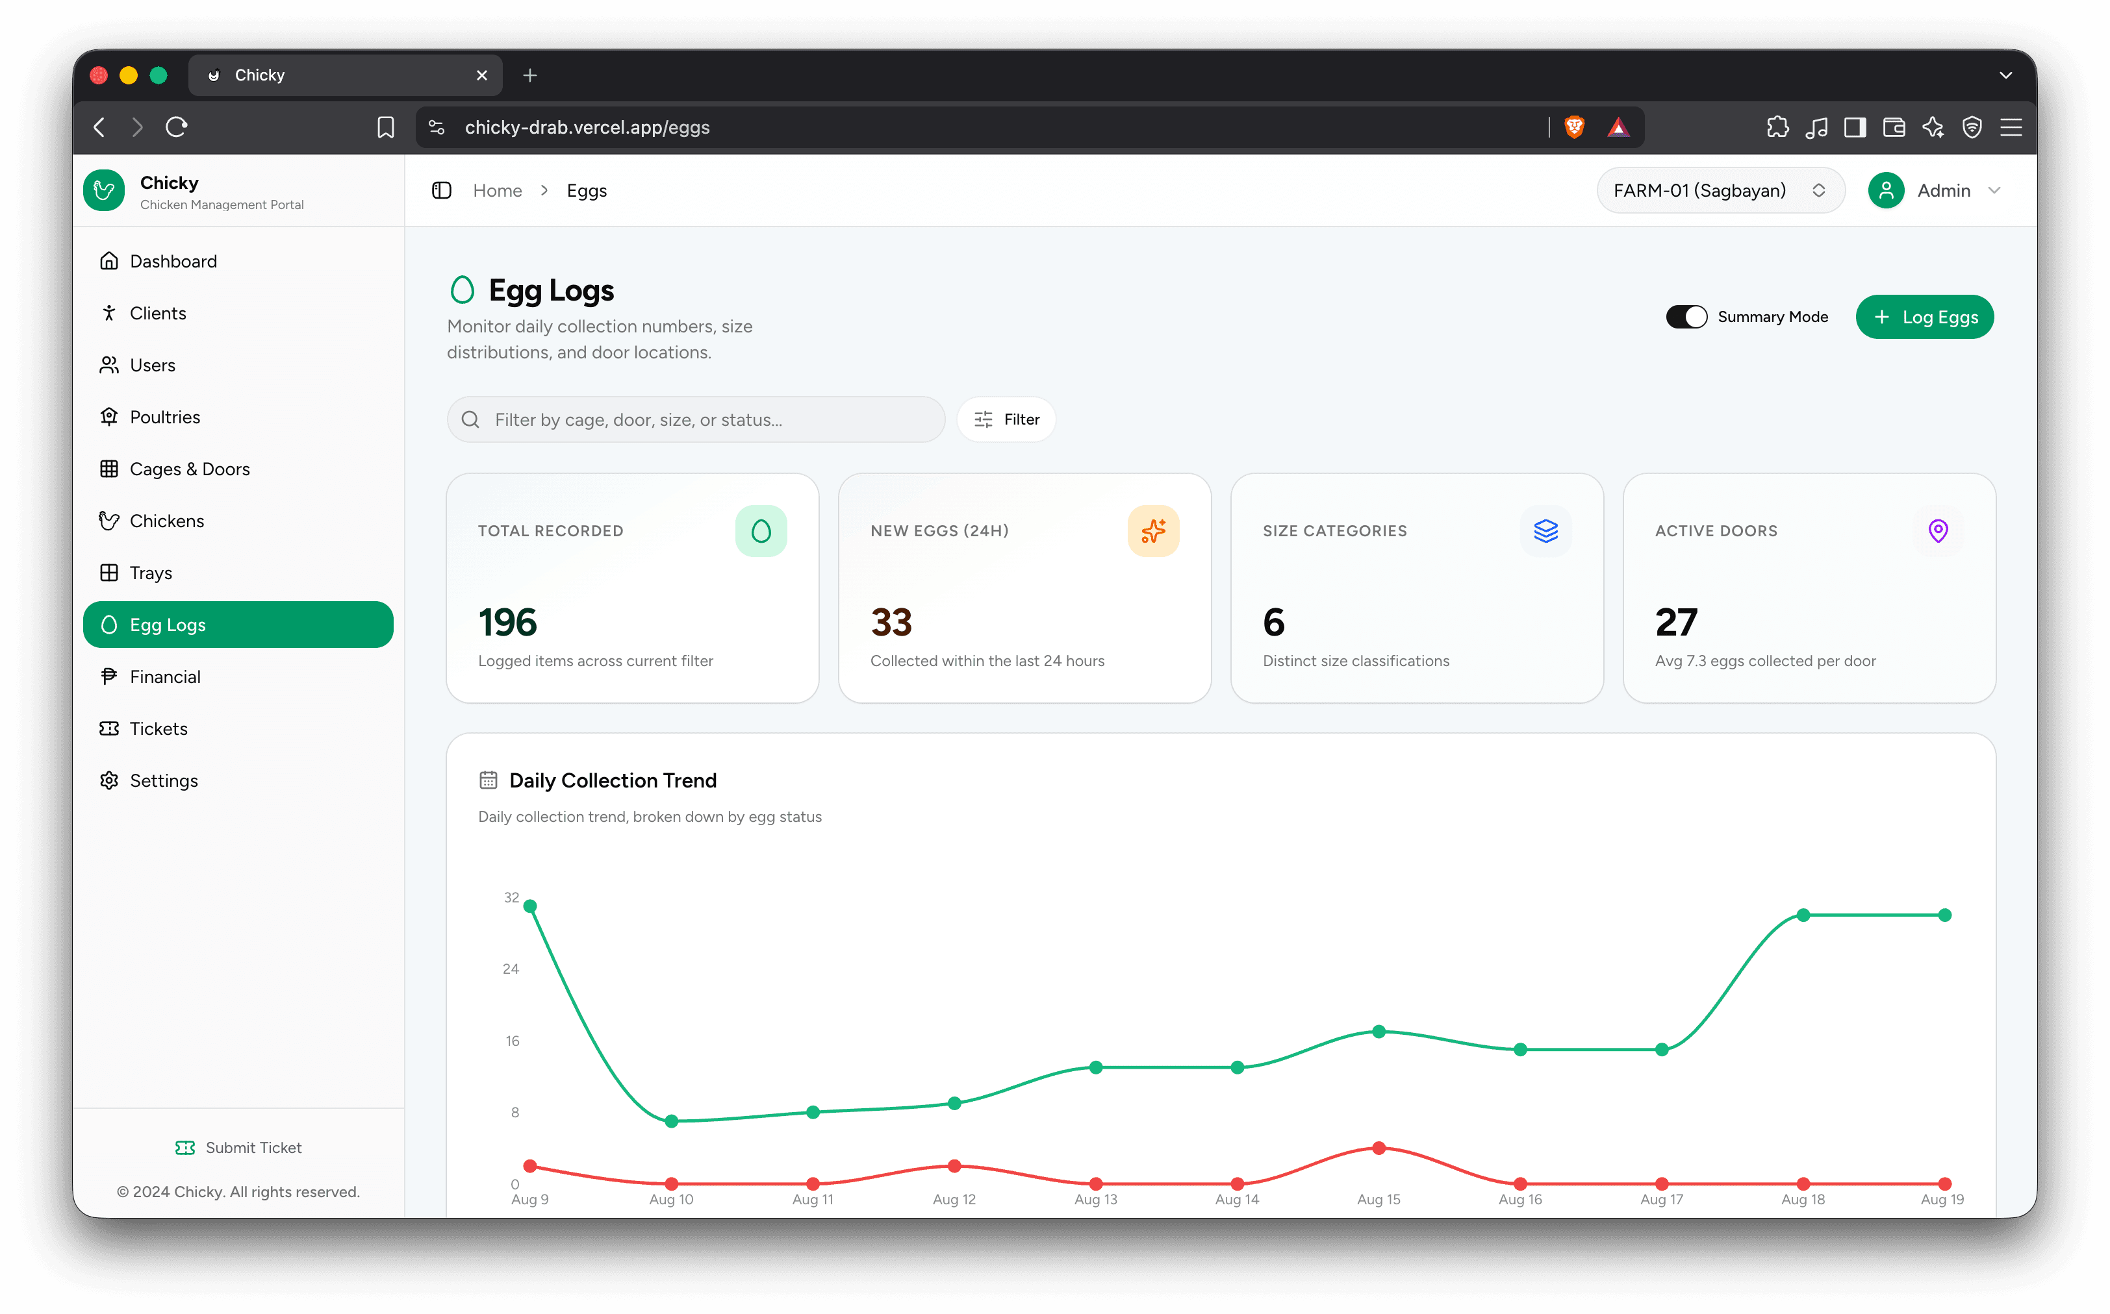
Task: Open the FARM-01 (Sagbayan) farm selector
Action: [x=1720, y=190]
